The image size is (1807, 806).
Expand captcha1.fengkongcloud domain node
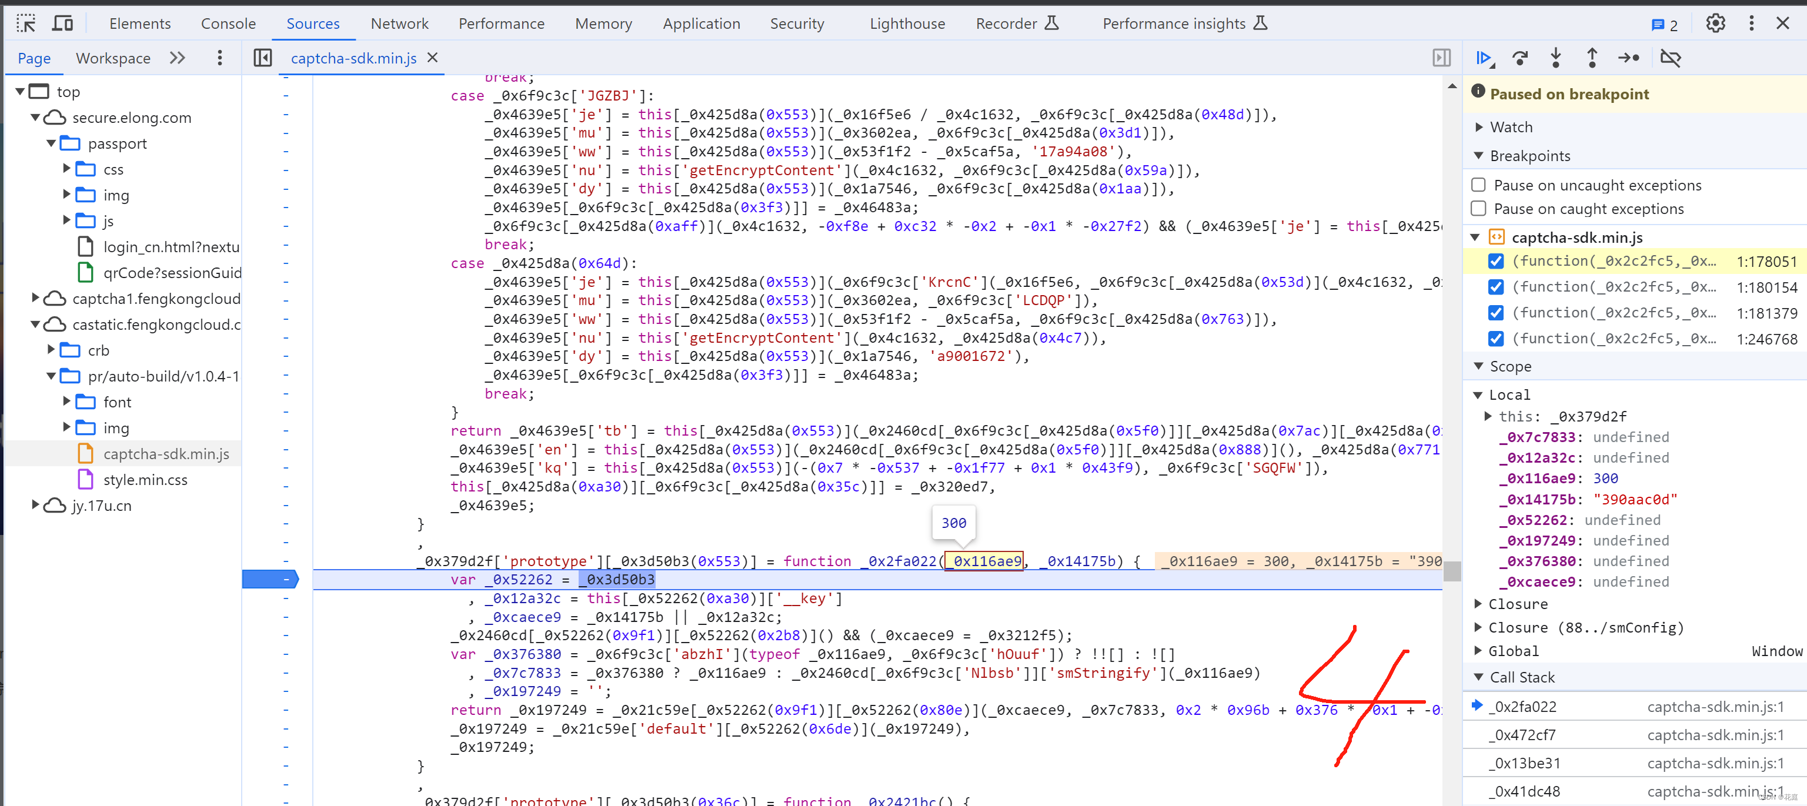coord(35,298)
